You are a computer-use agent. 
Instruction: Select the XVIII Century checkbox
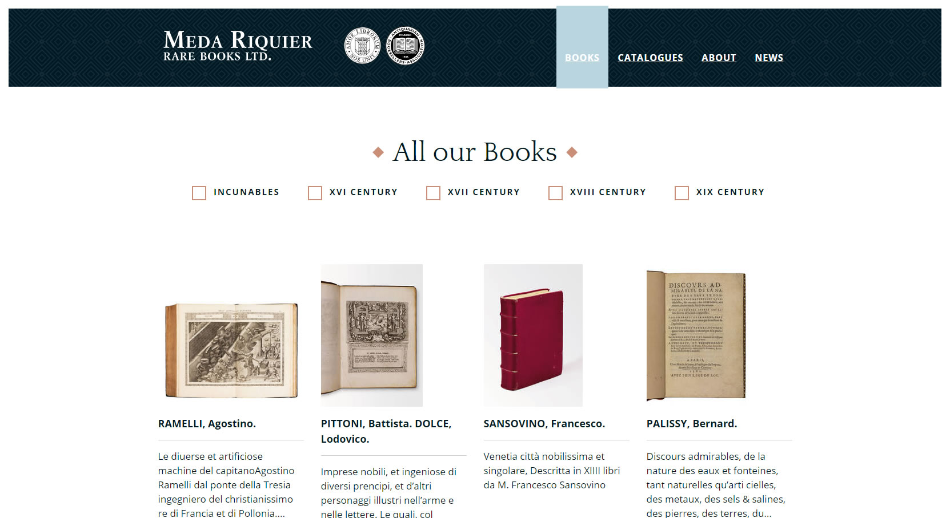tap(555, 193)
